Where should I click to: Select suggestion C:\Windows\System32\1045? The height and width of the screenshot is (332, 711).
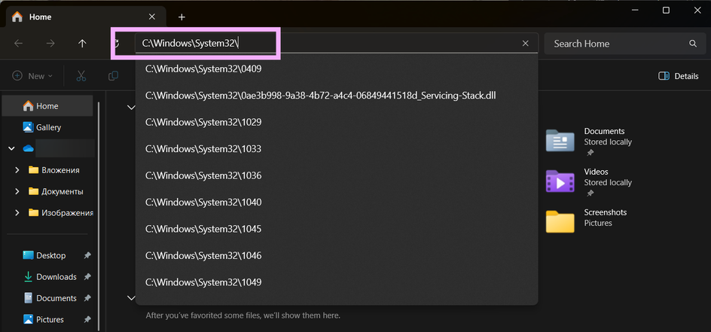337,229
